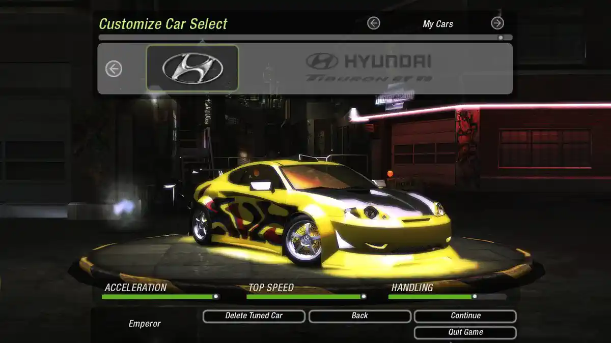Viewport: 611px width, 343px height.
Task: Click Delete Tuned Car button
Action: [254, 316]
